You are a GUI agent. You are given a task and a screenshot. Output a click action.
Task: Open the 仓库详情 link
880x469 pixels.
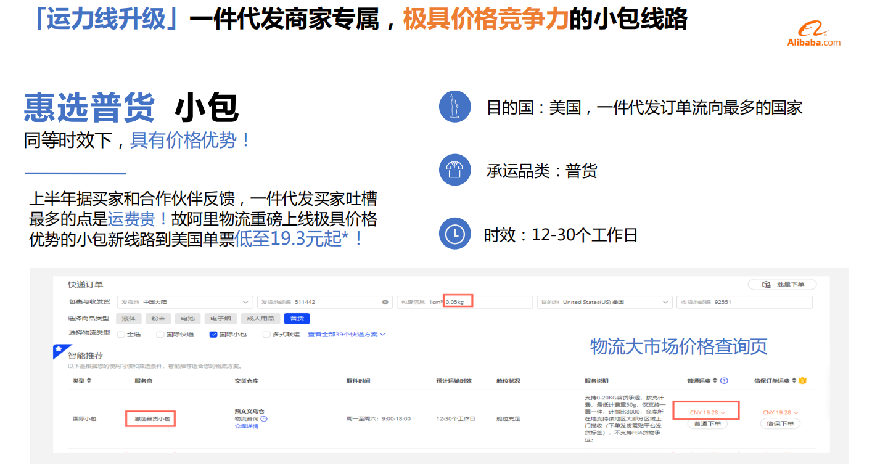247,426
